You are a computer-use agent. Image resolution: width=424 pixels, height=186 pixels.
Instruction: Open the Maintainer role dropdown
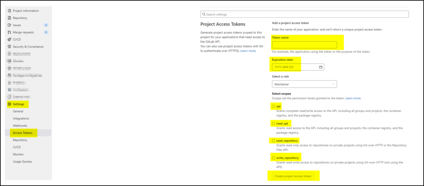coord(304,84)
